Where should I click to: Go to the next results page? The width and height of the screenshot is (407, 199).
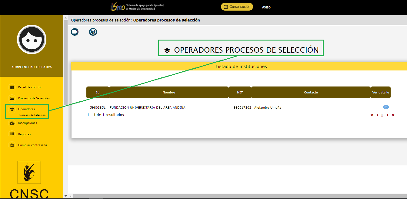click(388, 115)
